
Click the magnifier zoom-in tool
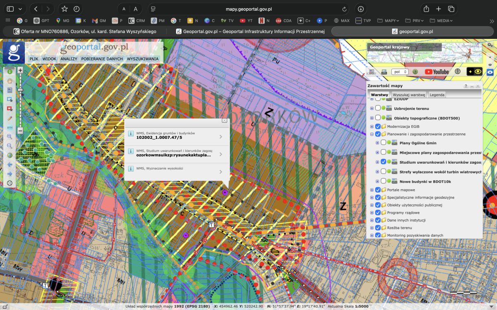coord(10,136)
